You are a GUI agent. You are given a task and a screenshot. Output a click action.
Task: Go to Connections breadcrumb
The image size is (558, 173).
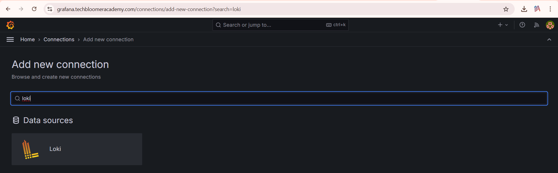tap(59, 39)
